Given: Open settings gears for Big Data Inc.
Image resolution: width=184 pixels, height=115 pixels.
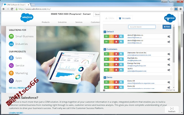Looking at the screenshot, I should pyautogui.click(x=169, y=60).
